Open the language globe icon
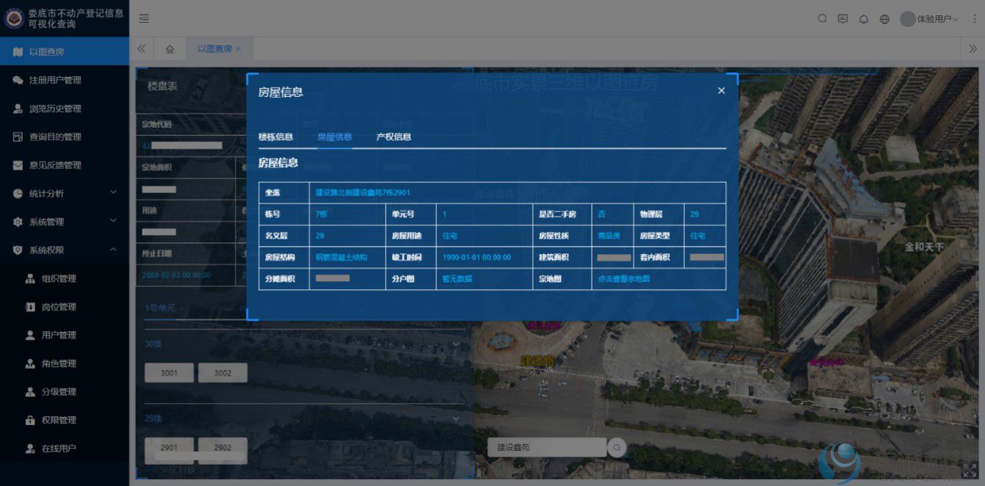This screenshot has height=486, width=985. pos(884,19)
